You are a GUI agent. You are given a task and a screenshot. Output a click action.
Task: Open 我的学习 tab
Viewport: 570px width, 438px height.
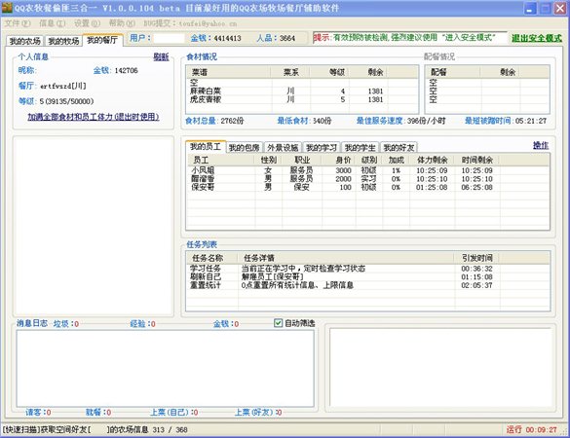point(322,147)
